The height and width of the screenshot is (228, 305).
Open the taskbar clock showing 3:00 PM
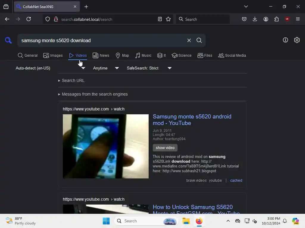pos(271,221)
